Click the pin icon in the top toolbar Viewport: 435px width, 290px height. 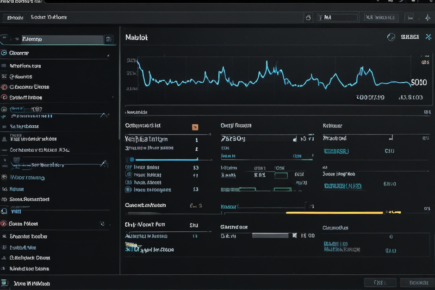tap(428, 18)
